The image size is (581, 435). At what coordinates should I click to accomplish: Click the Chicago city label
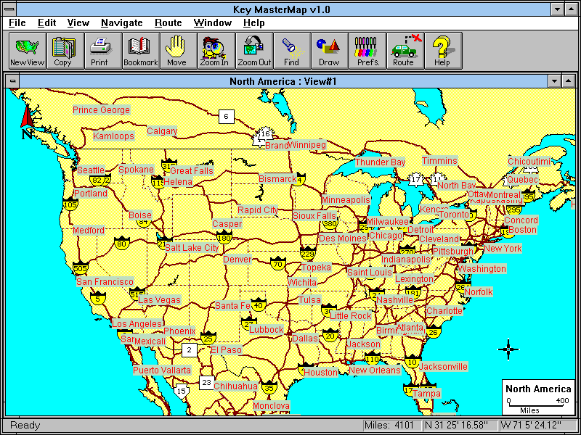coord(386,236)
